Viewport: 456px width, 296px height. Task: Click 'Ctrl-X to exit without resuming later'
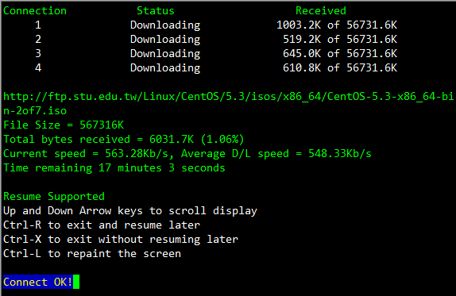[x=121, y=240]
